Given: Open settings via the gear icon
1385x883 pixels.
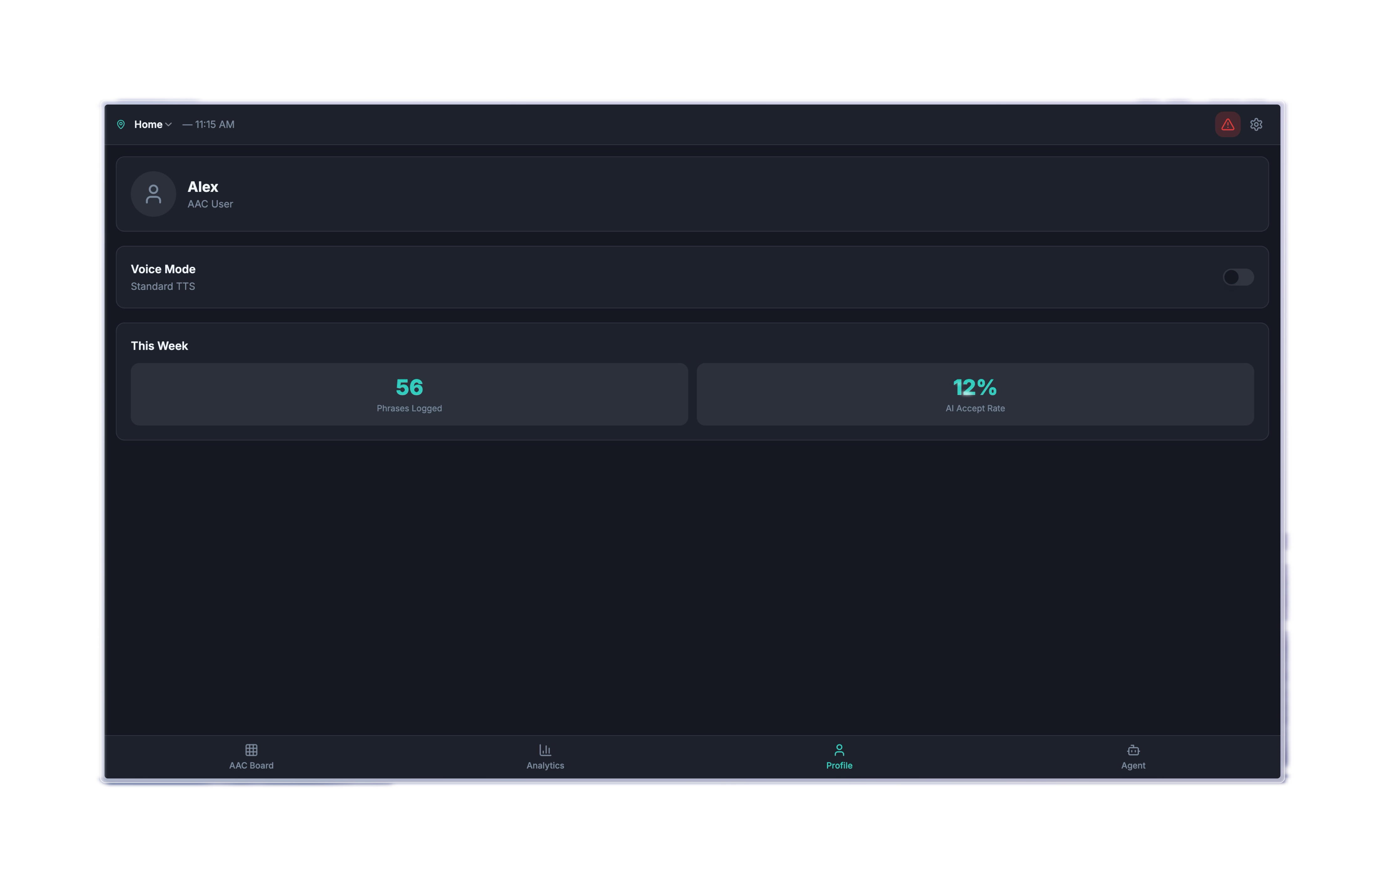Looking at the screenshot, I should pyautogui.click(x=1256, y=124).
